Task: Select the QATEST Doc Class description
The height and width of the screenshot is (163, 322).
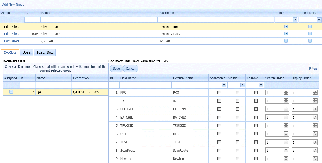Action: tap(90, 92)
